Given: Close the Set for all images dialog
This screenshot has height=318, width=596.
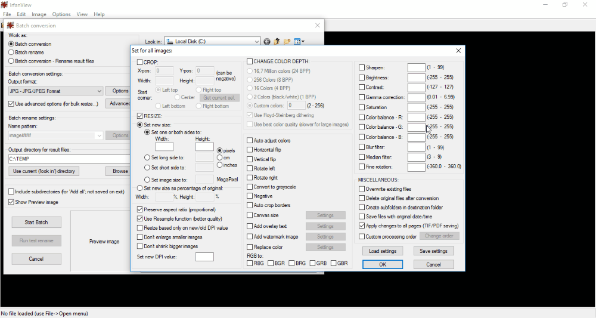Looking at the screenshot, I should click(x=458, y=51).
